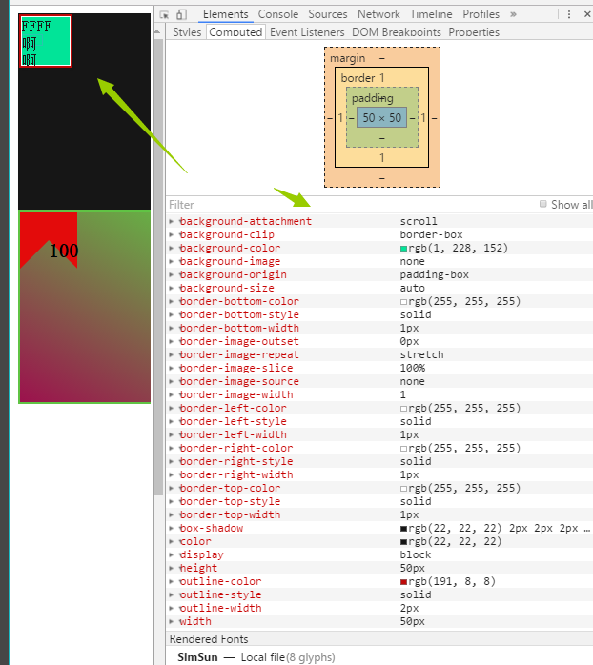Click the SimSun font entry

[x=256, y=657]
